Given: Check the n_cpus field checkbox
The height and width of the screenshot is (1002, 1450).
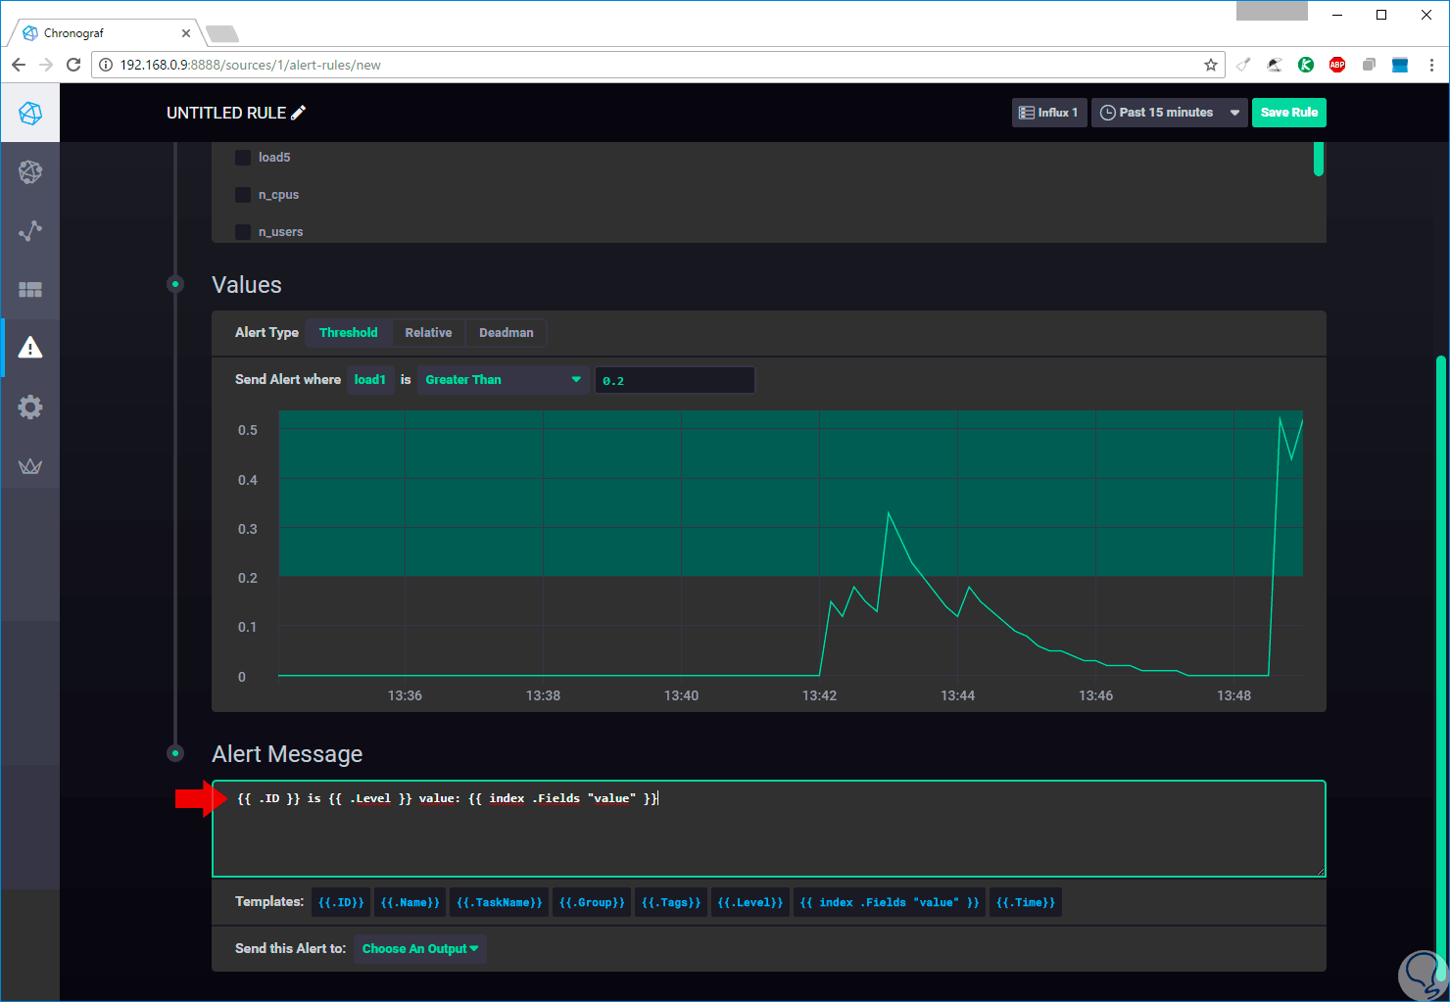Looking at the screenshot, I should pos(243,195).
